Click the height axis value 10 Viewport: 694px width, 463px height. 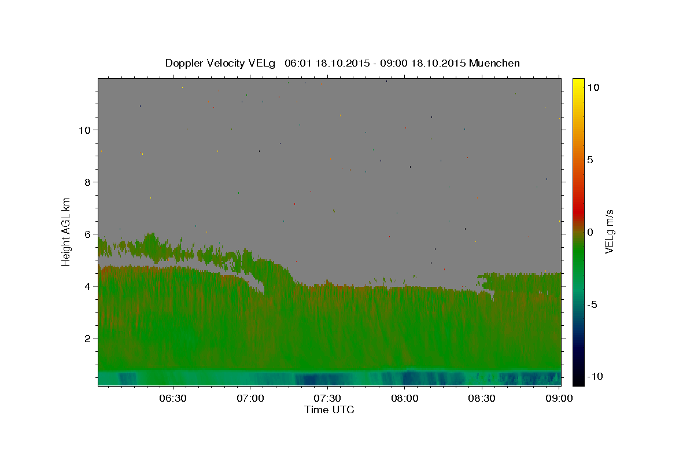(x=84, y=130)
